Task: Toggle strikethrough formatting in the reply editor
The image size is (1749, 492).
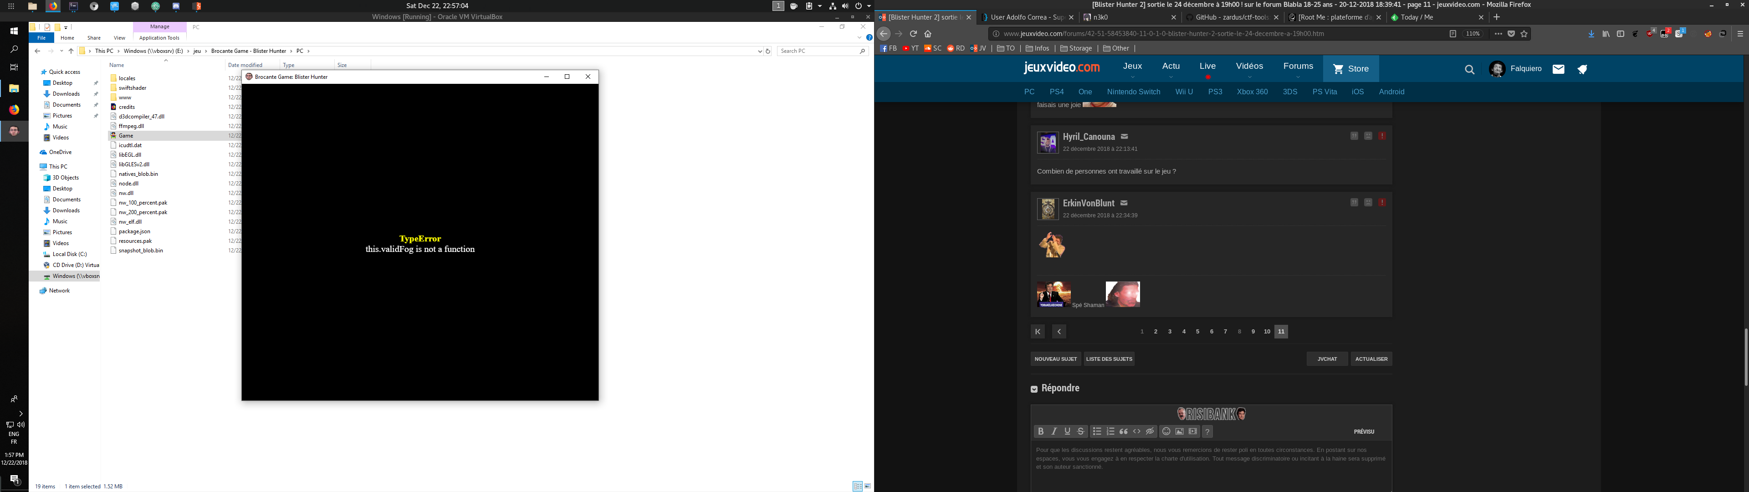Action: coord(1081,431)
